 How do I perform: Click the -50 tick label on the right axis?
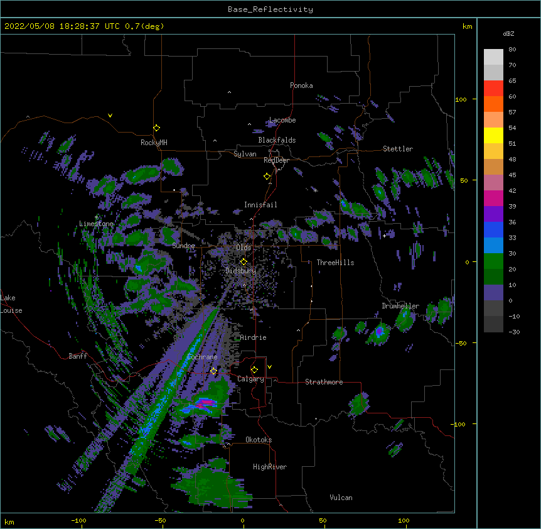point(461,343)
